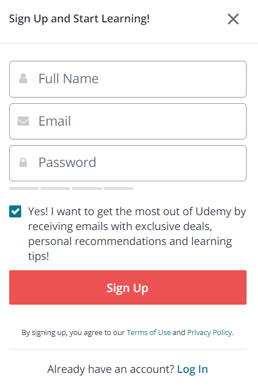The height and width of the screenshot is (389, 258).
Task: Click the person icon in Full Name field
Action: (x=23, y=79)
